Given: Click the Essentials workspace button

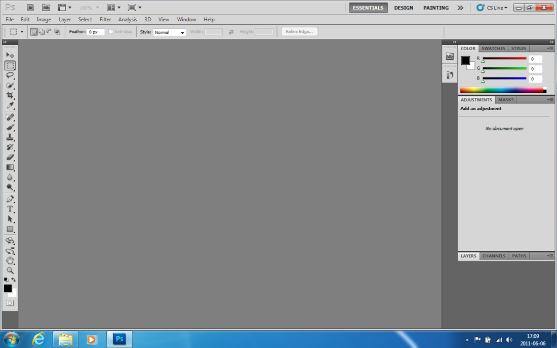Looking at the screenshot, I should tap(368, 8).
